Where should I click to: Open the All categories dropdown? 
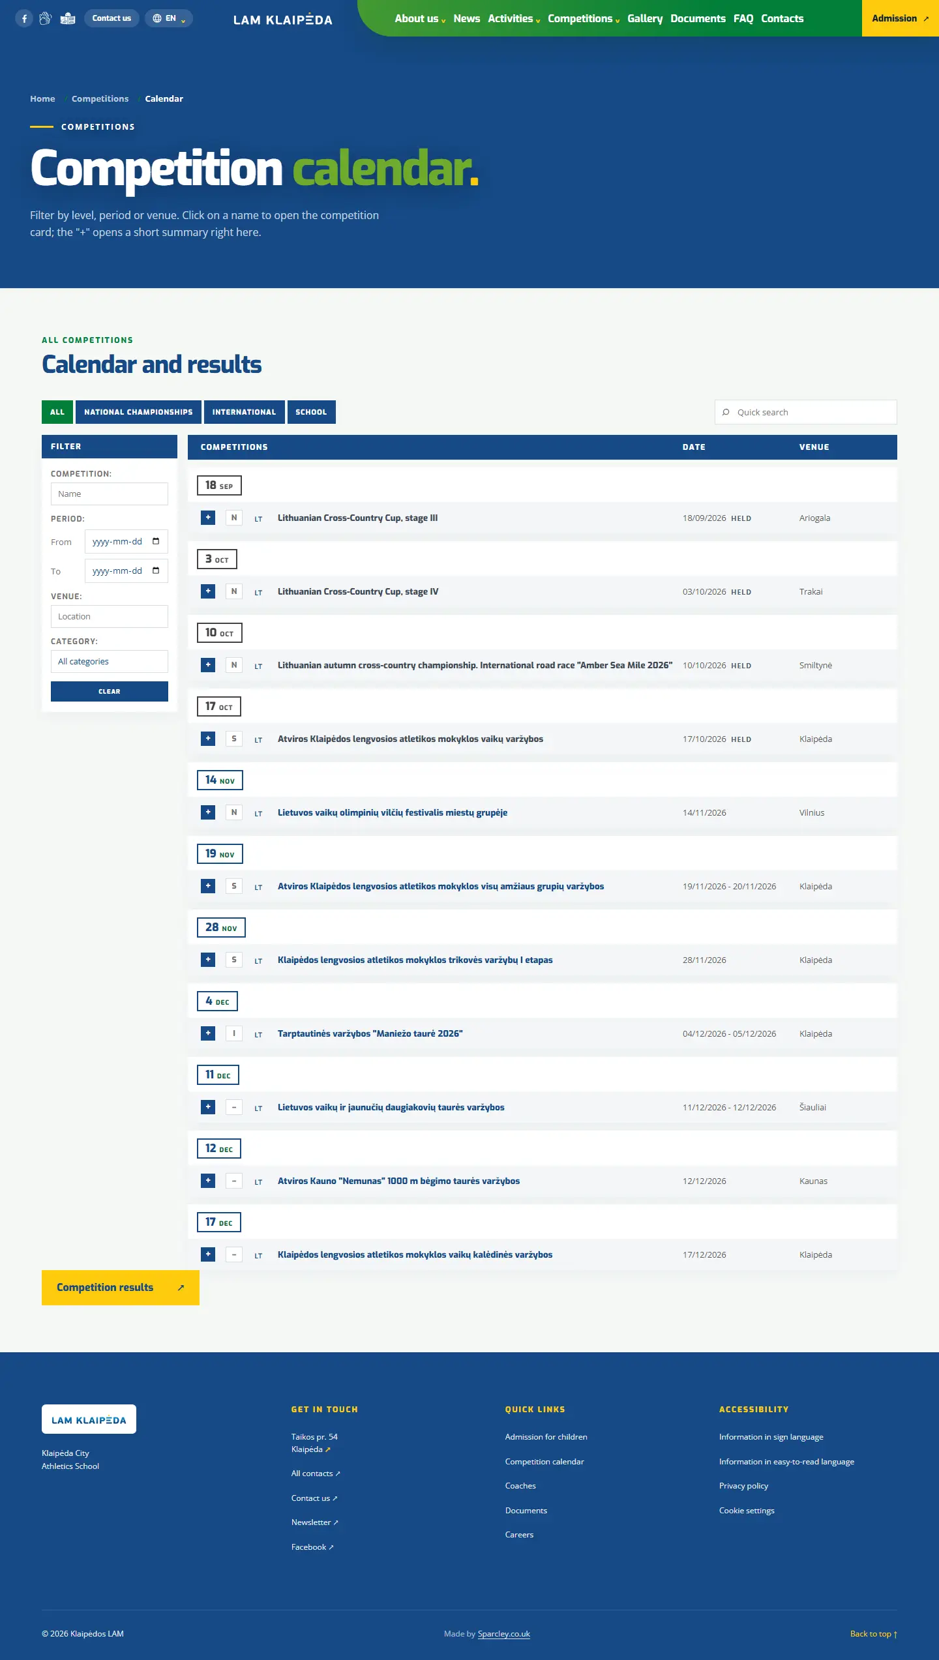(x=110, y=661)
